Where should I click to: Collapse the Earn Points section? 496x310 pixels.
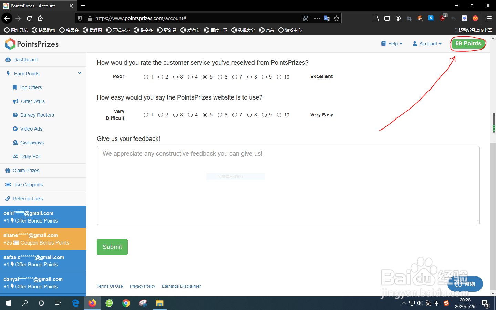point(80,73)
